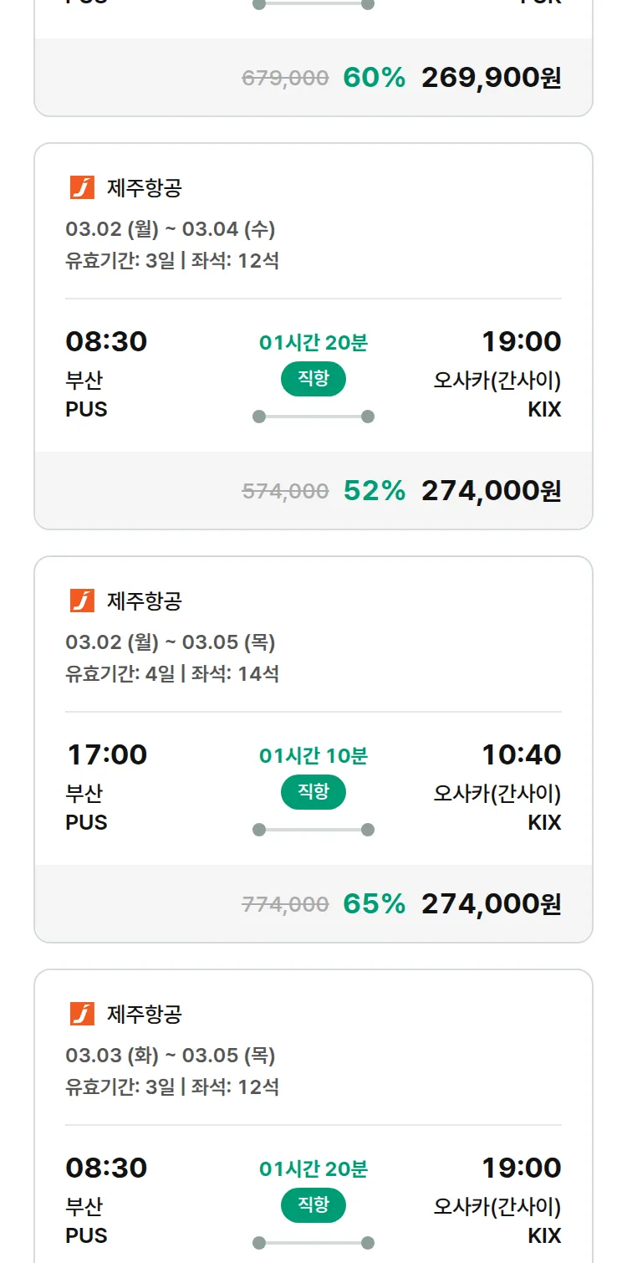Image resolution: width=627 pixels, height=1263 pixels.
Task: Click the 10:40 오사카(간사이) arrival time
Action: (521, 754)
